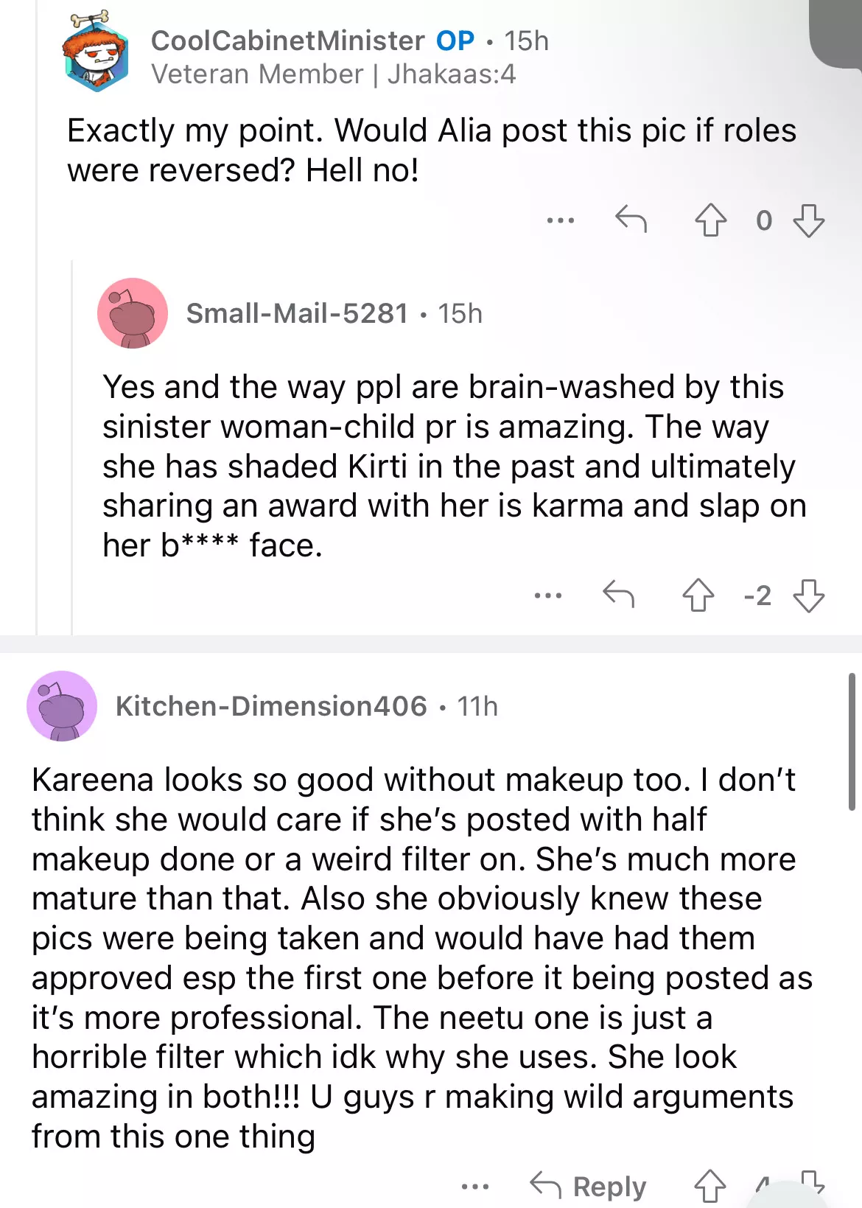Image resolution: width=862 pixels, height=1208 pixels.
Task: Open more options for CoolCabinetMinister's comment
Action: point(561,220)
